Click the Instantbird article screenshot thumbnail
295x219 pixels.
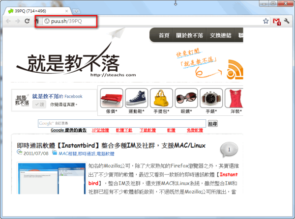[x=52, y=178]
